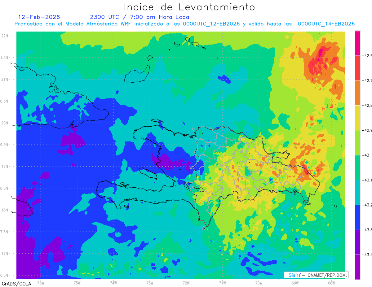Click the legend value "-42.6"
The width and height of the screenshot is (372, 287).
[x=367, y=56]
